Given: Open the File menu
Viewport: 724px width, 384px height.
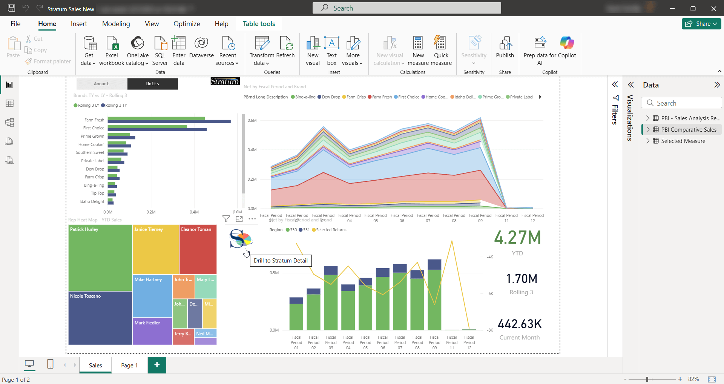Looking at the screenshot, I should (15, 23).
